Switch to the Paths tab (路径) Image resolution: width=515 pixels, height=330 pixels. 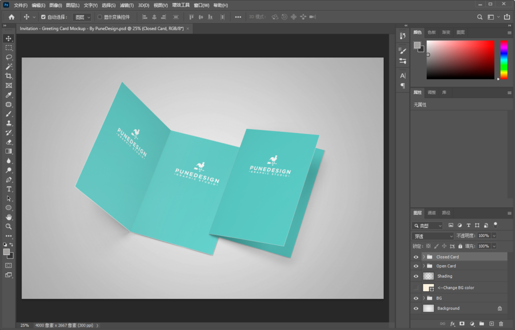[446, 213]
